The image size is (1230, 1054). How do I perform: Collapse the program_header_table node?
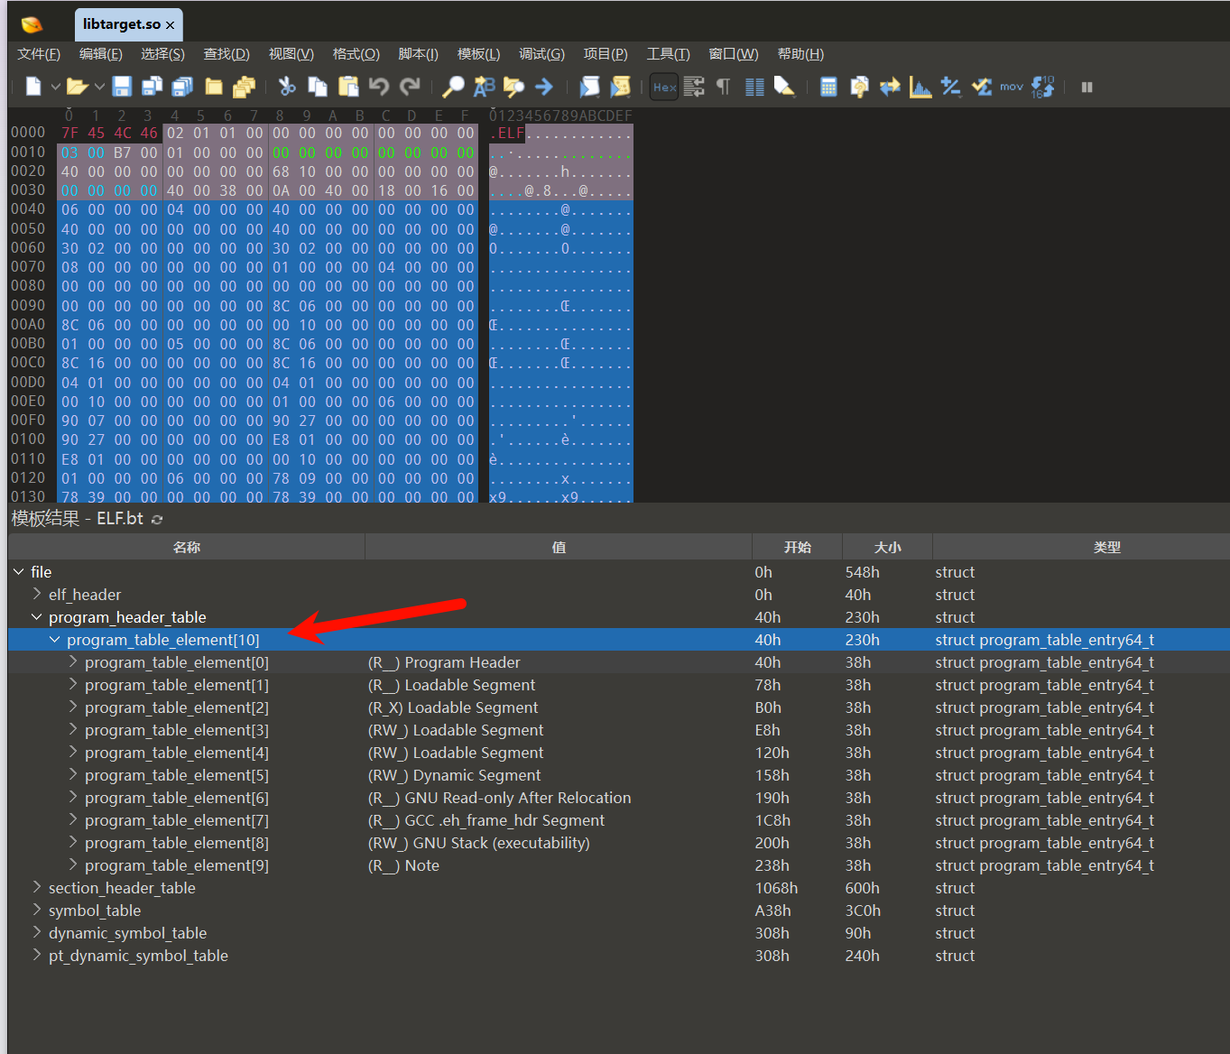pyautogui.click(x=36, y=616)
